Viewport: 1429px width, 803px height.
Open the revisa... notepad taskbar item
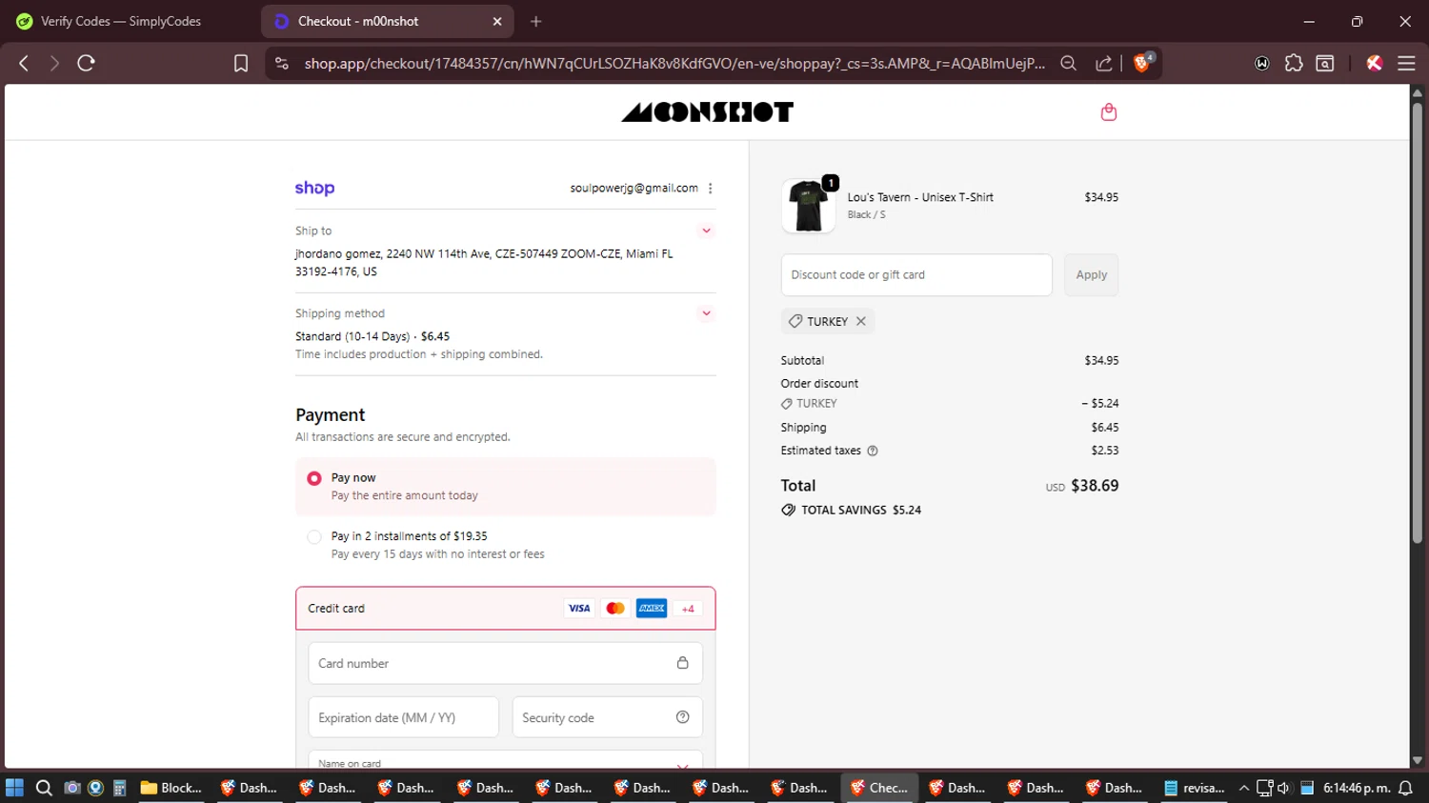pos(1195,788)
